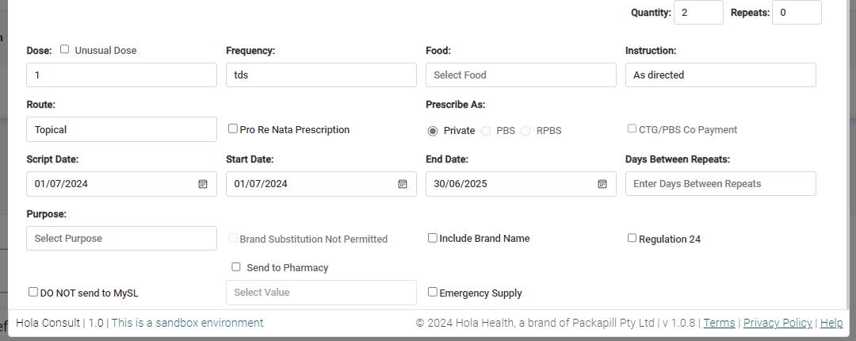Expand the Select Value pharmacy dropdown
Viewport: 856px width, 341px height.
point(321,293)
